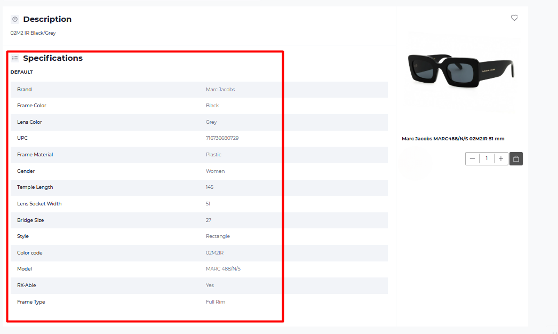
Task: Click the Frame Color value Black
Action: (212, 106)
